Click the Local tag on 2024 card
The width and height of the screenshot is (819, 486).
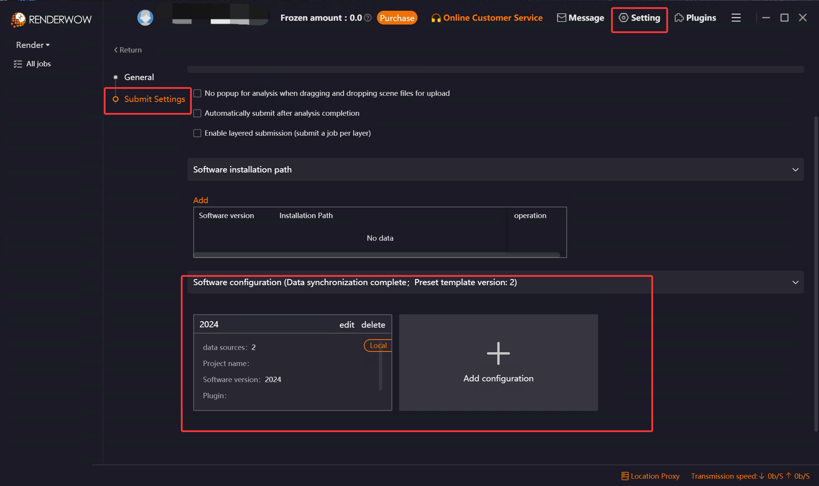pyautogui.click(x=378, y=345)
